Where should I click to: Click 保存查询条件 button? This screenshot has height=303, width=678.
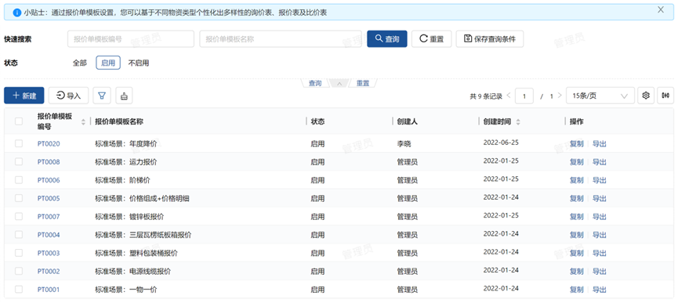point(489,39)
